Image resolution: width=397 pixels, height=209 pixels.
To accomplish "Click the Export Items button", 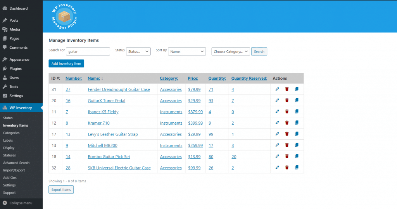I will click(x=61, y=190).
